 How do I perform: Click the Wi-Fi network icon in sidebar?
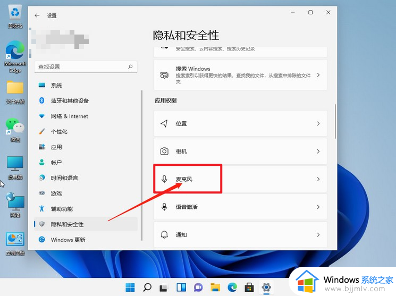click(41, 116)
